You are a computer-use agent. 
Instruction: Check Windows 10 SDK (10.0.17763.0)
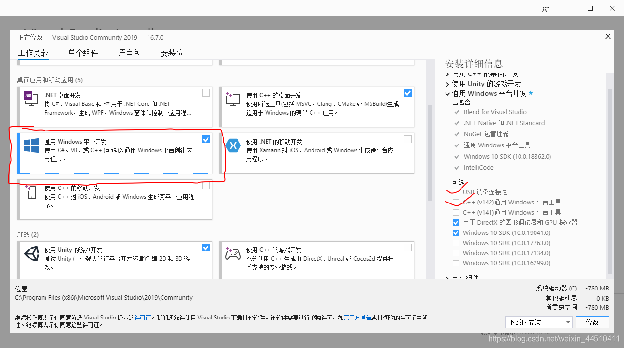pyautogui.click(x=456, y=243)
